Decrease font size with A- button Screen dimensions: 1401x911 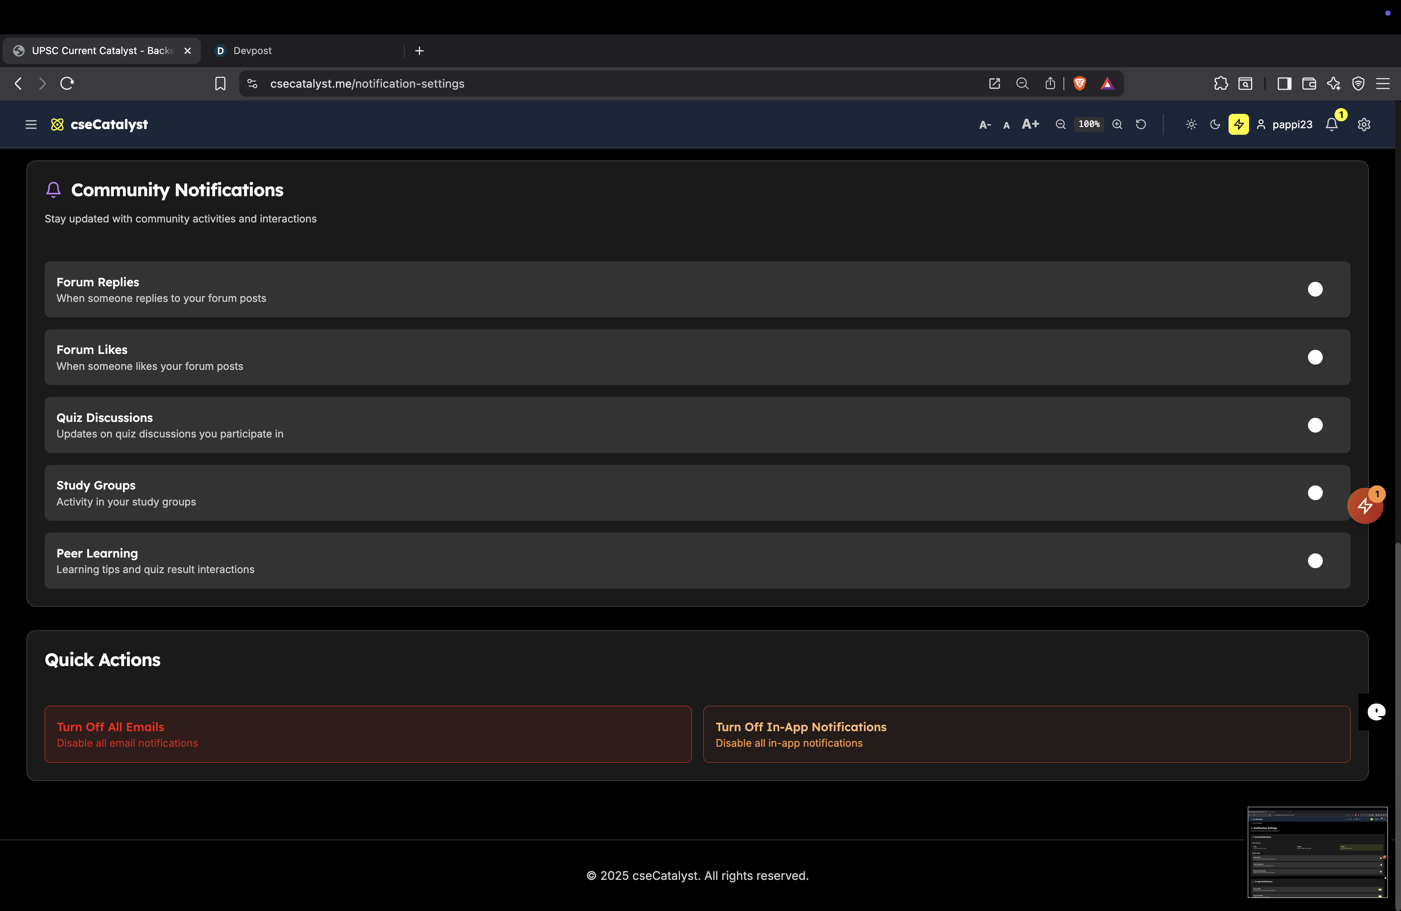click(x=985, y=125)
